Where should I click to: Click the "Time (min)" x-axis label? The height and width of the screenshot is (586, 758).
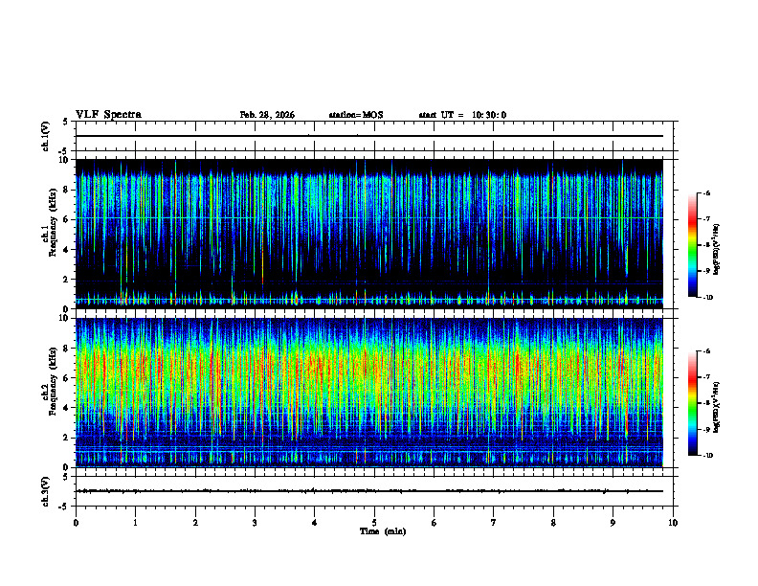383,531
